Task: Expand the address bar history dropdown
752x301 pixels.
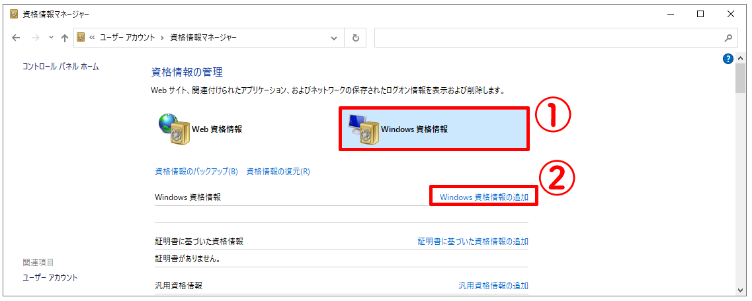Action: pyautogui.click(x=334, y=38)
